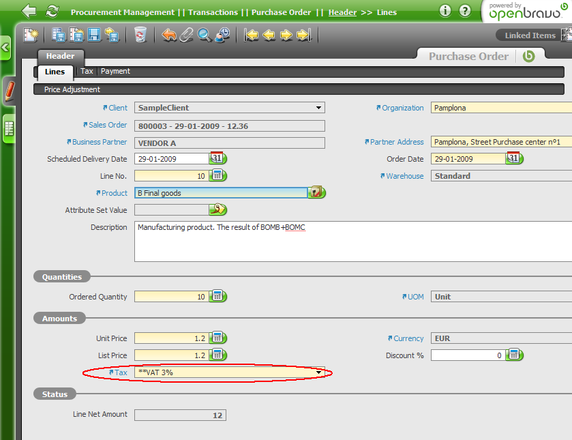Click the Save record disk icon
Screen dimensions: 572x440
pos(94,35)
